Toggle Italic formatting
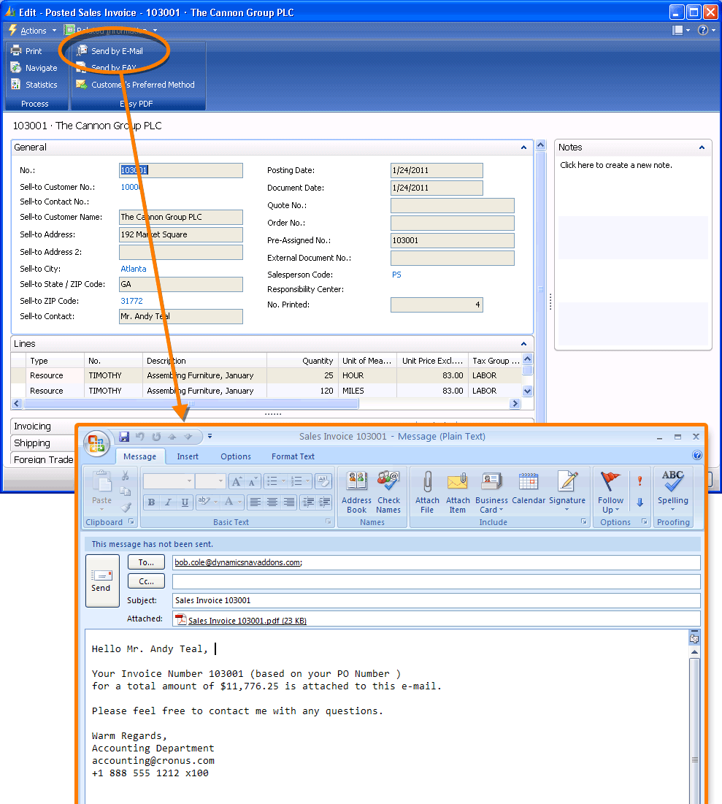The height and width of the screenshot is (804, 722). 168,502
